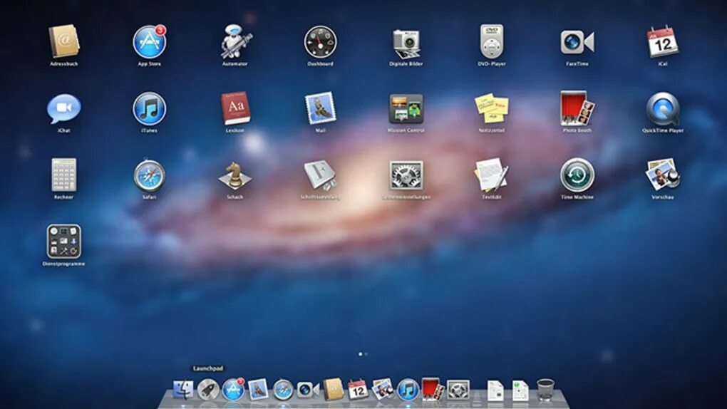Launch Safari from the Launchpad grid

tap(149, 176)
